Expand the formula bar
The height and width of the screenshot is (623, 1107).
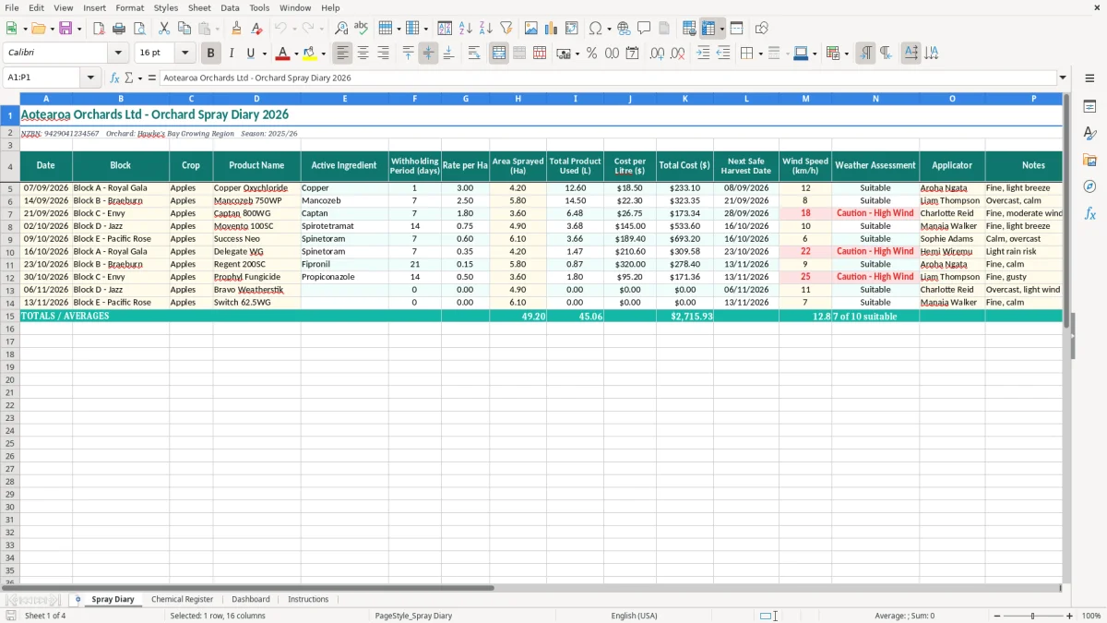(1063, 78)
